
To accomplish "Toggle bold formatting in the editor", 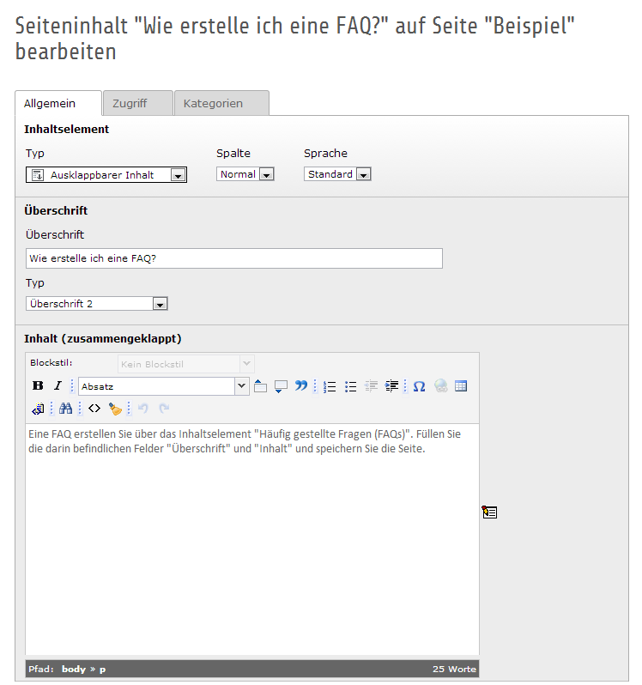I will pos(37,386).
